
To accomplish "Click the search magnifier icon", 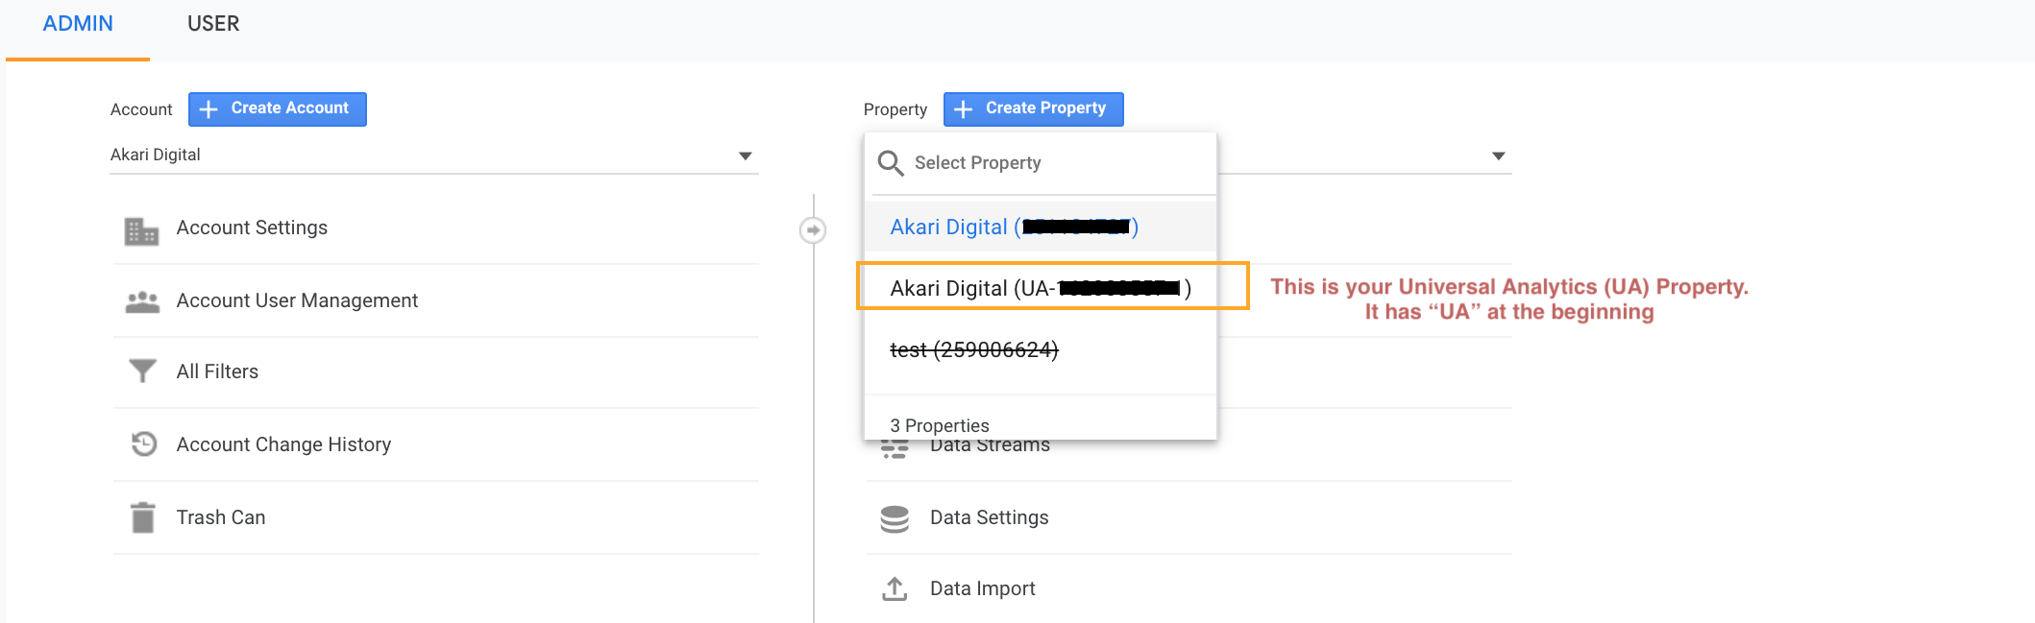I will pyautogui.click(x=891, y=163).
